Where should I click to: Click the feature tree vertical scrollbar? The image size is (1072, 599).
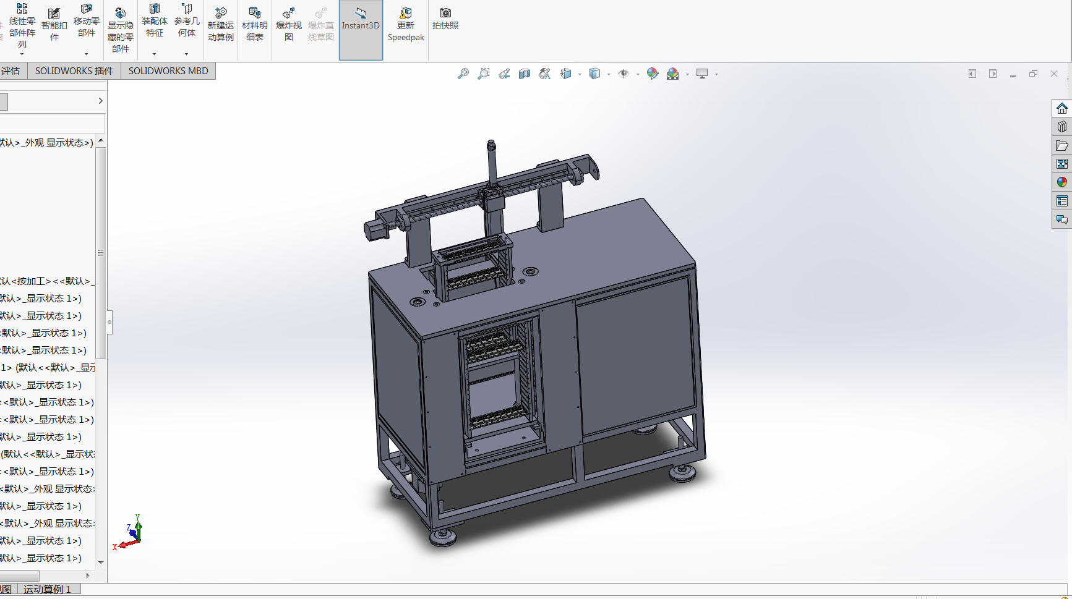101,253
